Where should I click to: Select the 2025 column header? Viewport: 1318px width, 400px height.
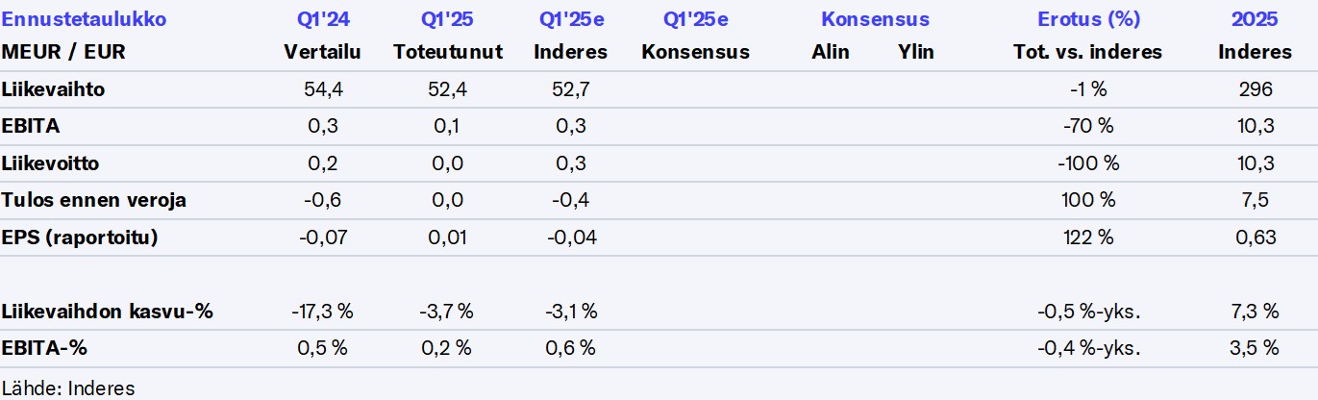(x=1255, y=19)
